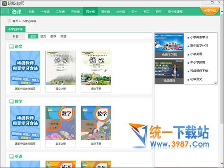
Task: Click the 科目 filter label
Action: [15, 36]
